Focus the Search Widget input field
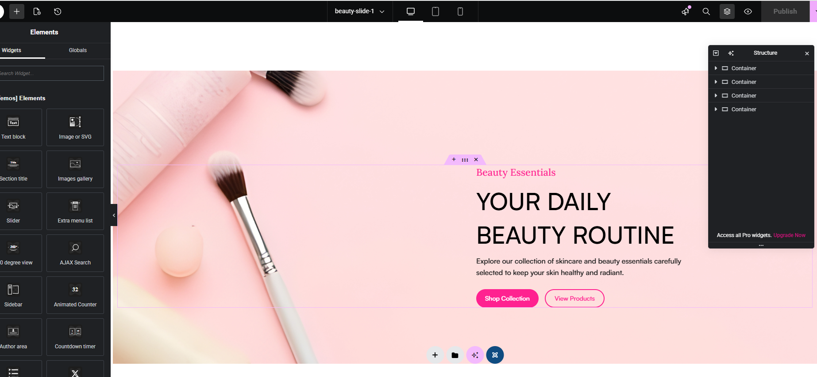Image resolution: width=817 pixels, height=377 pixels. click(52, 73)
